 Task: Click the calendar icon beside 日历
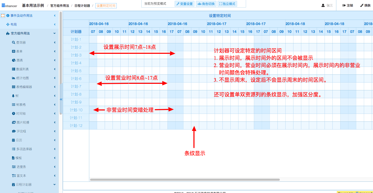14,140
